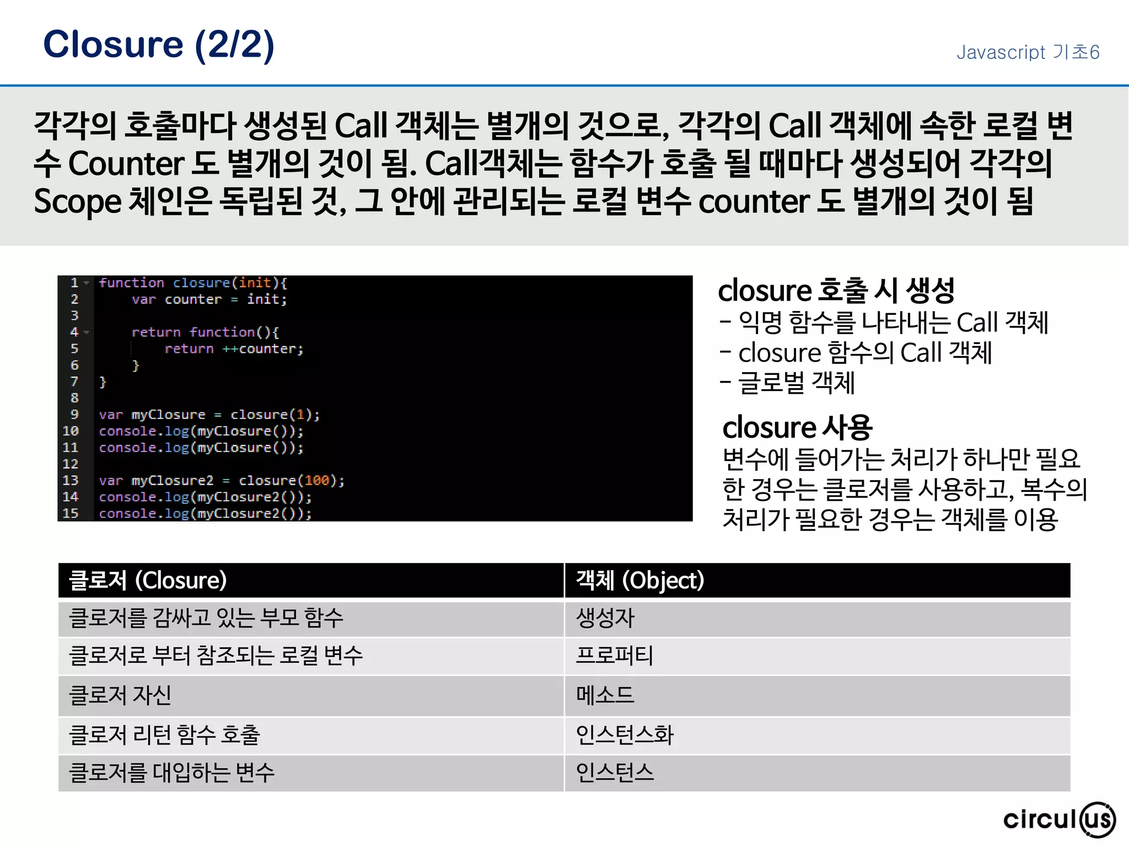Click the 인스턴스화 table cell
Screen dimensions: 1129x847
[624, 735]
